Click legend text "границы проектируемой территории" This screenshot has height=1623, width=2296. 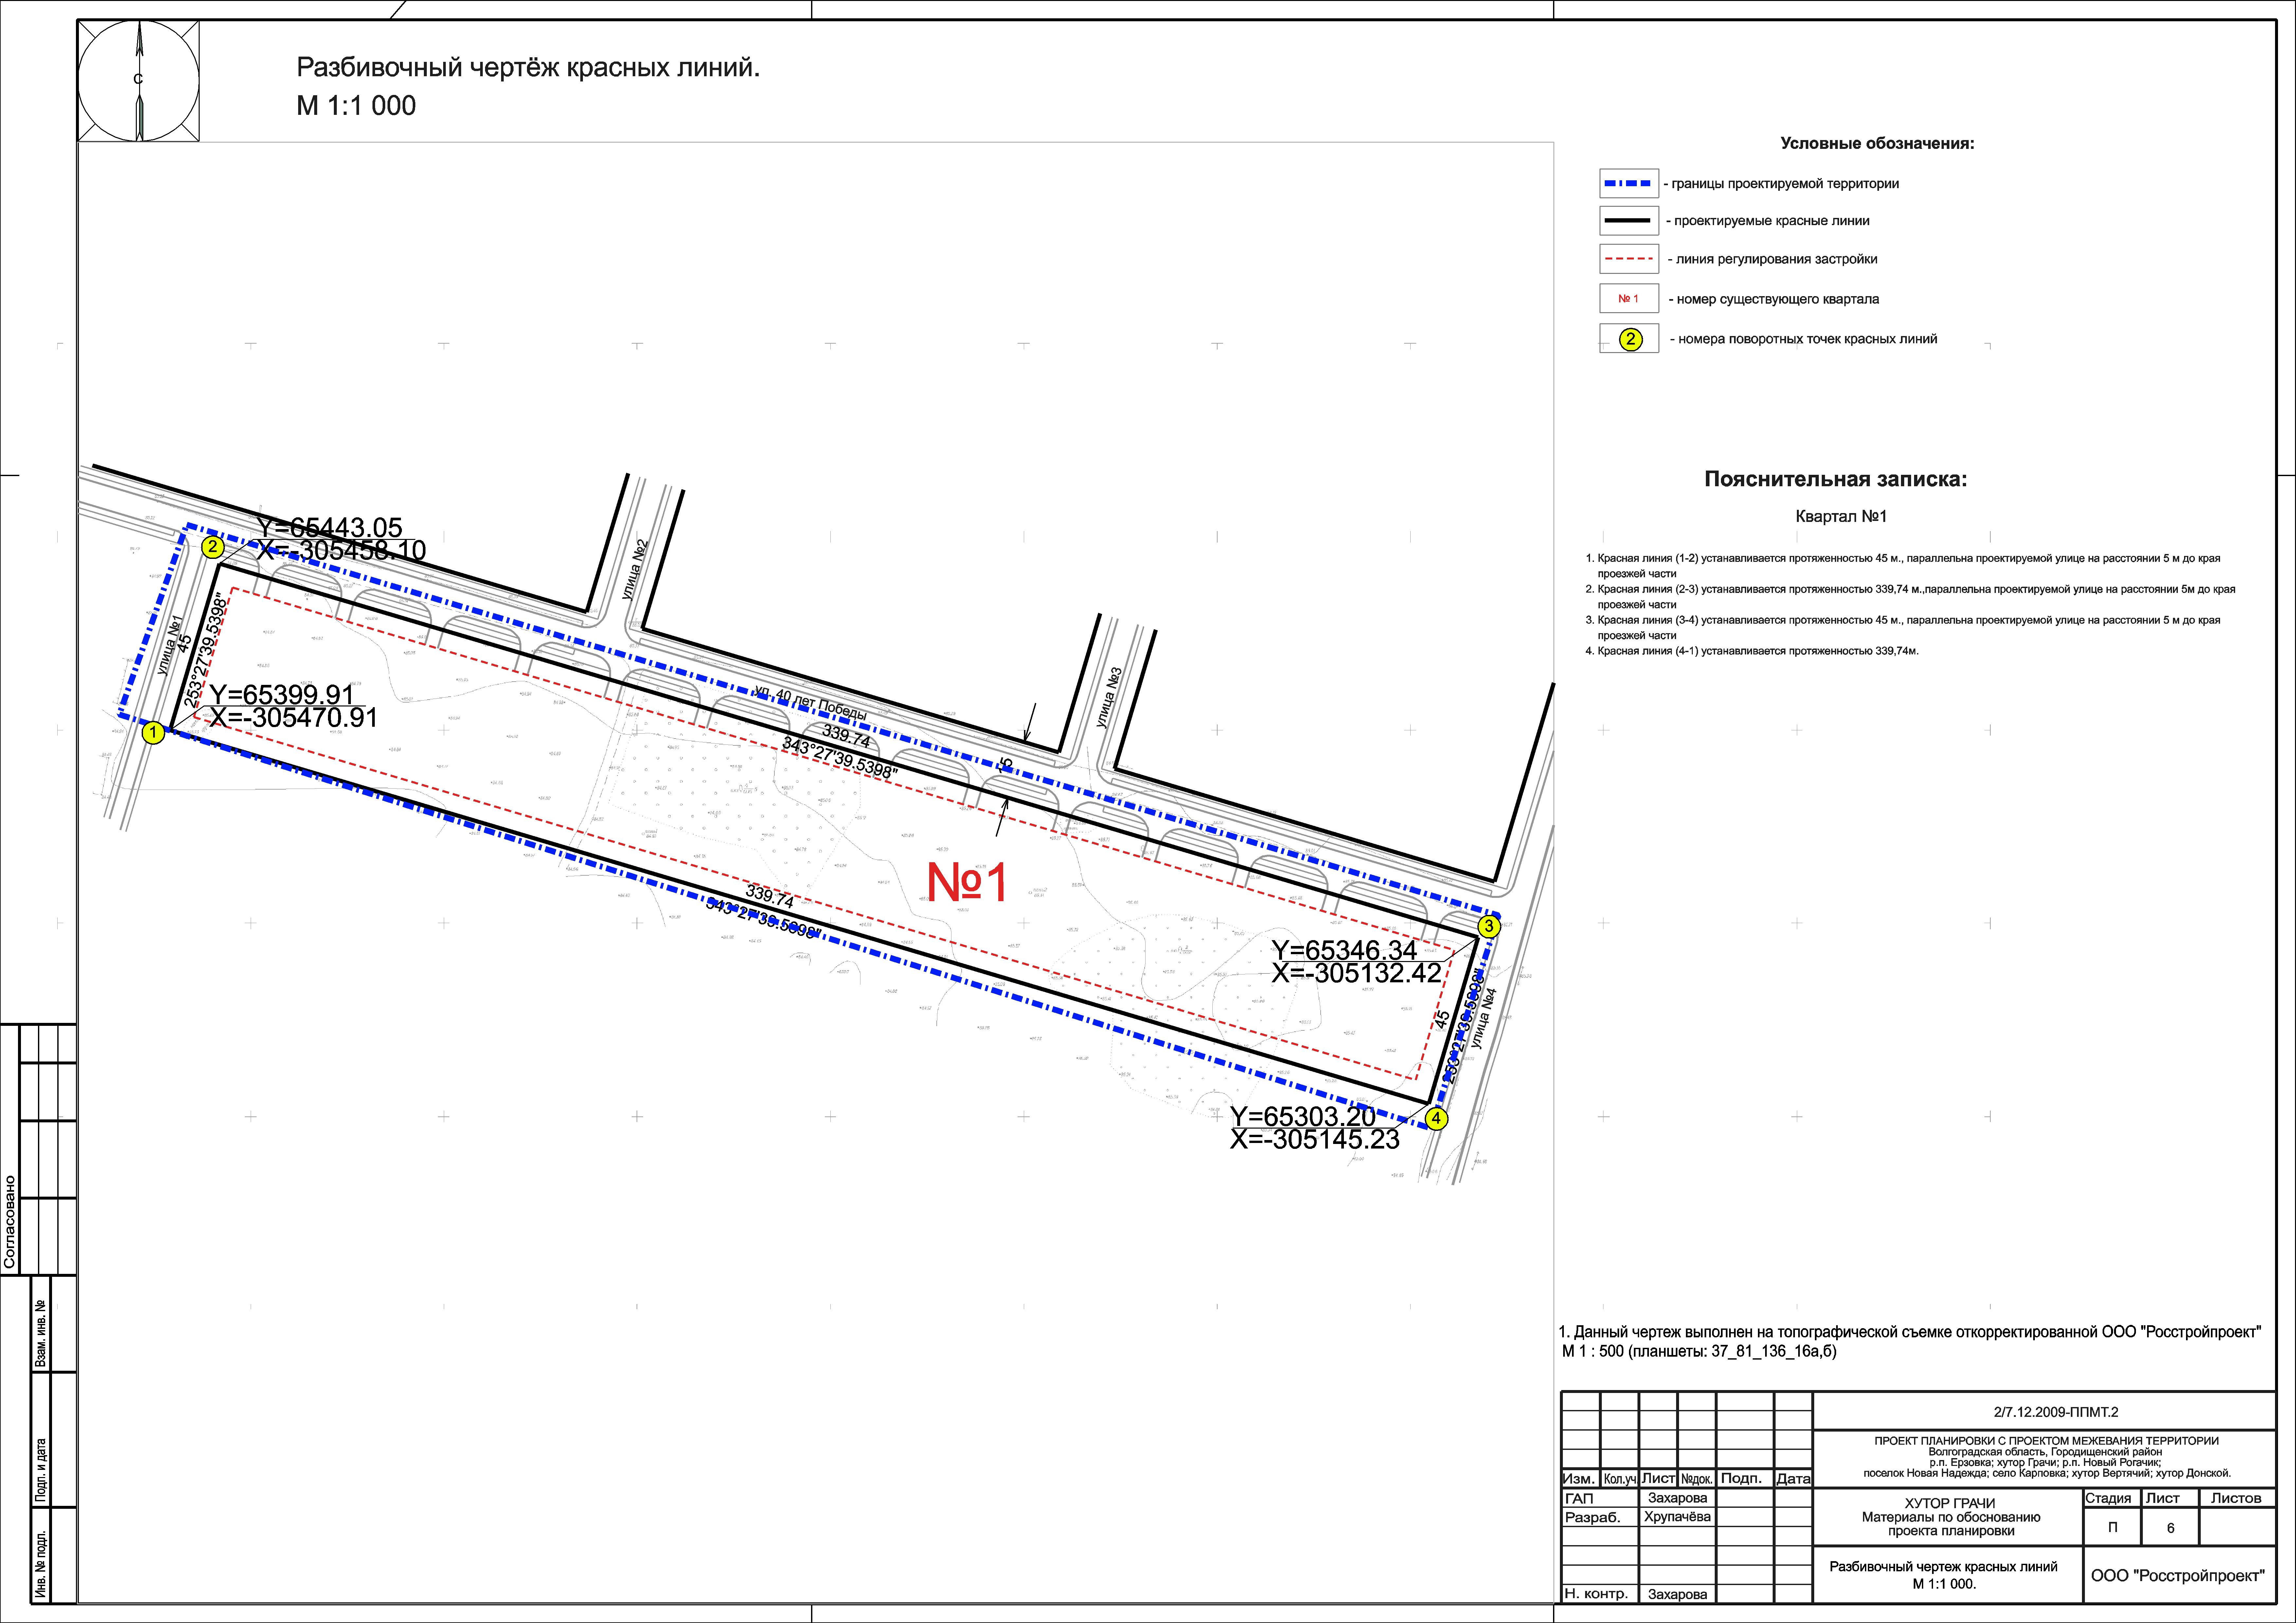[x=1785, y=184]
